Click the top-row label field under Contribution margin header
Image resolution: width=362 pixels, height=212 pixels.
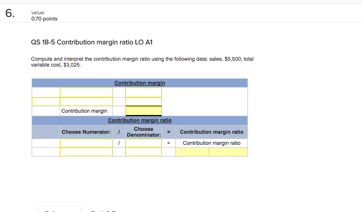click(86, 92)
